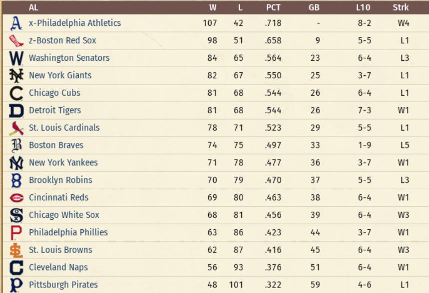Sort by the L10 column header

pos(364,7)
